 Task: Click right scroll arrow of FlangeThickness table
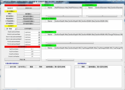tap(121, 43)
